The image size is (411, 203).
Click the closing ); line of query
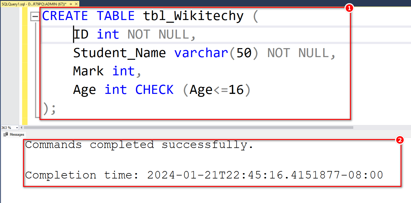coord(49,109)
